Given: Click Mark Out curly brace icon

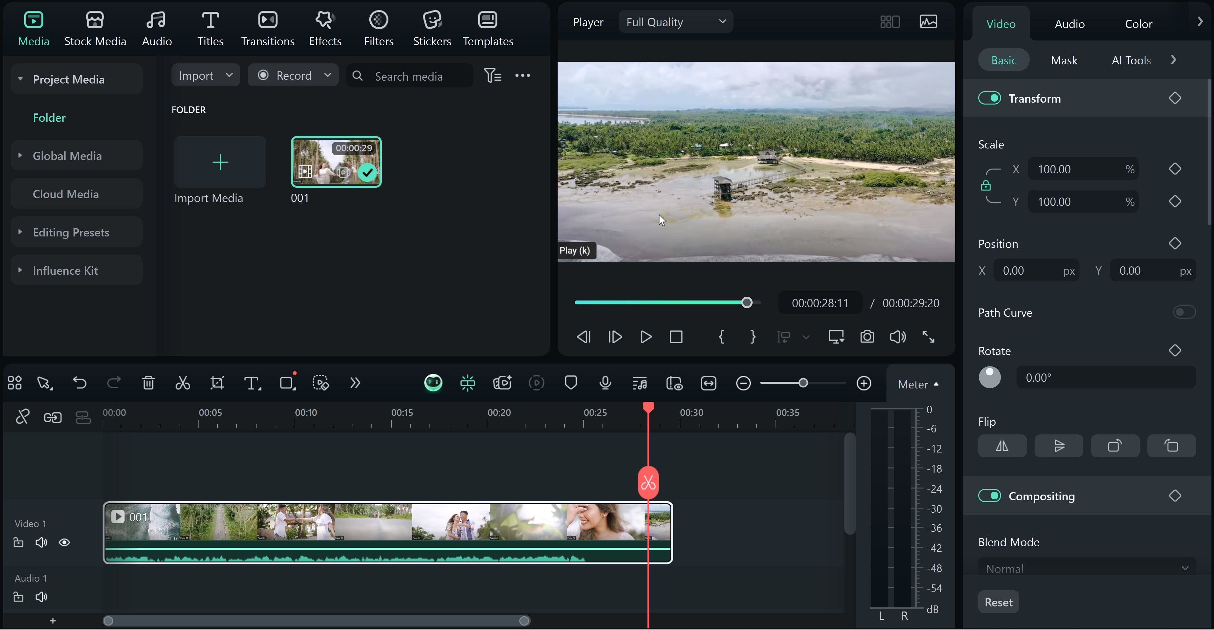Looking at the screenshot, I should click(x=753, y=337).
